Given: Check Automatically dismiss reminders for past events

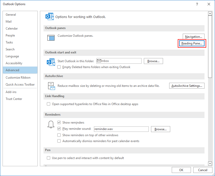Looking at the screenshot, I should (59, 141).
